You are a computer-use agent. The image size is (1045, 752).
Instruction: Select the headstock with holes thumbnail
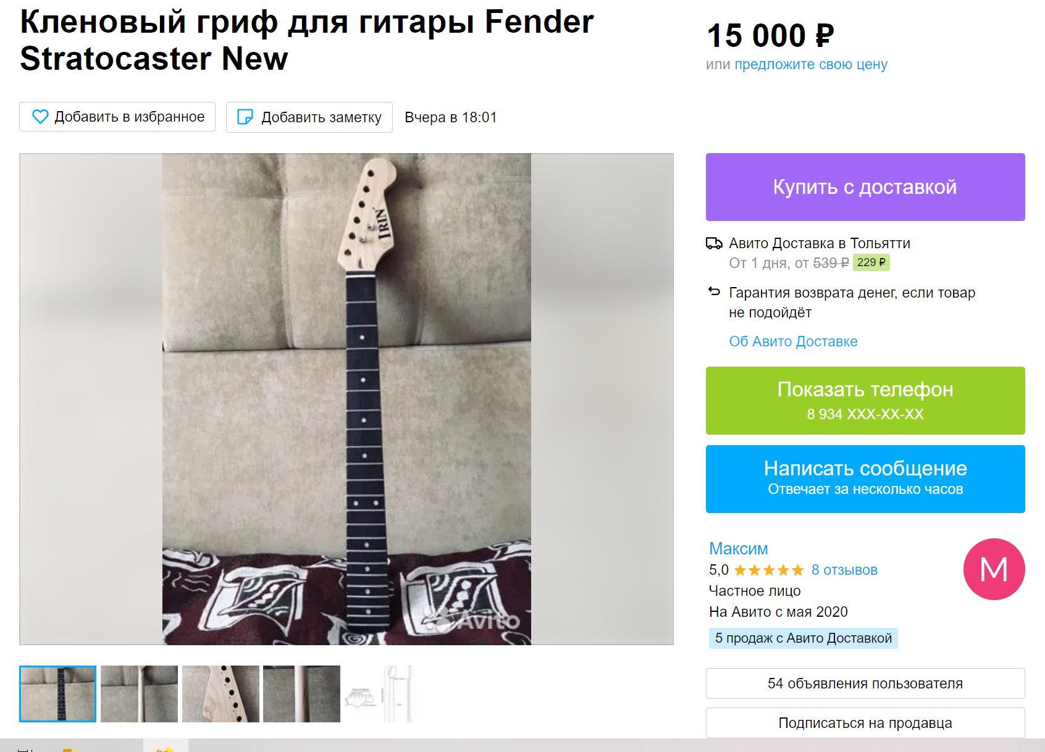pos(220,694)
